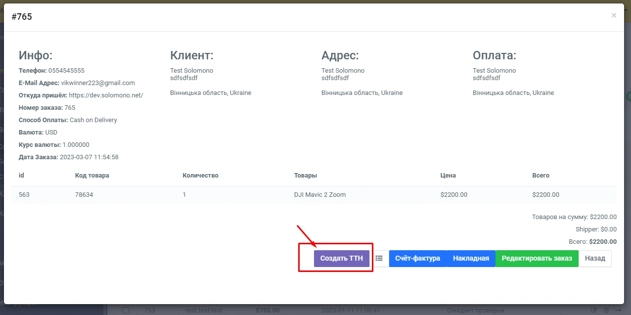631x315 pixels.
Task: Click the Накладная button
Action: [471, 258]
